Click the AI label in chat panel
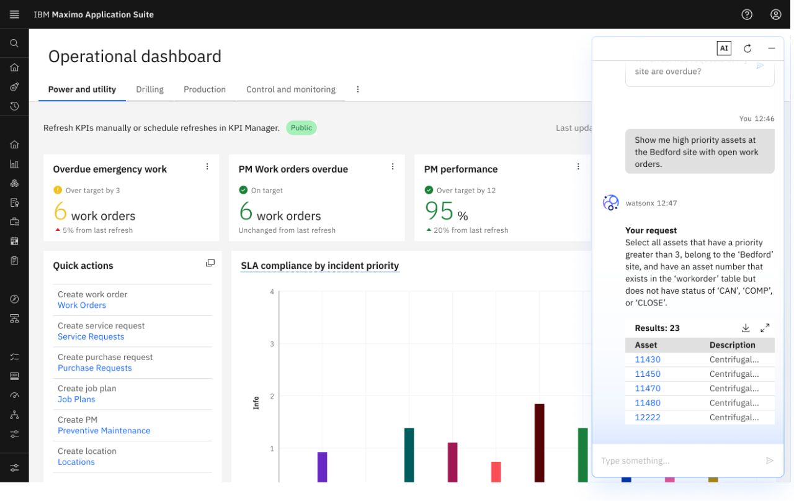 [724, 48]
